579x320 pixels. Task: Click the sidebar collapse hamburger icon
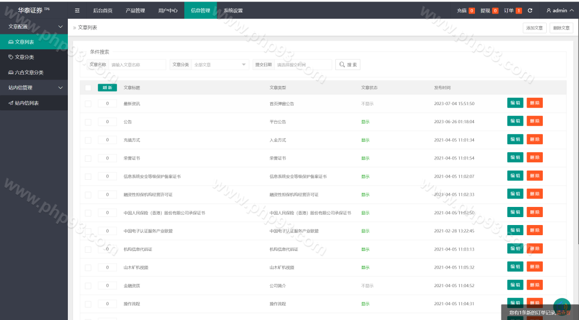point(77,10)
